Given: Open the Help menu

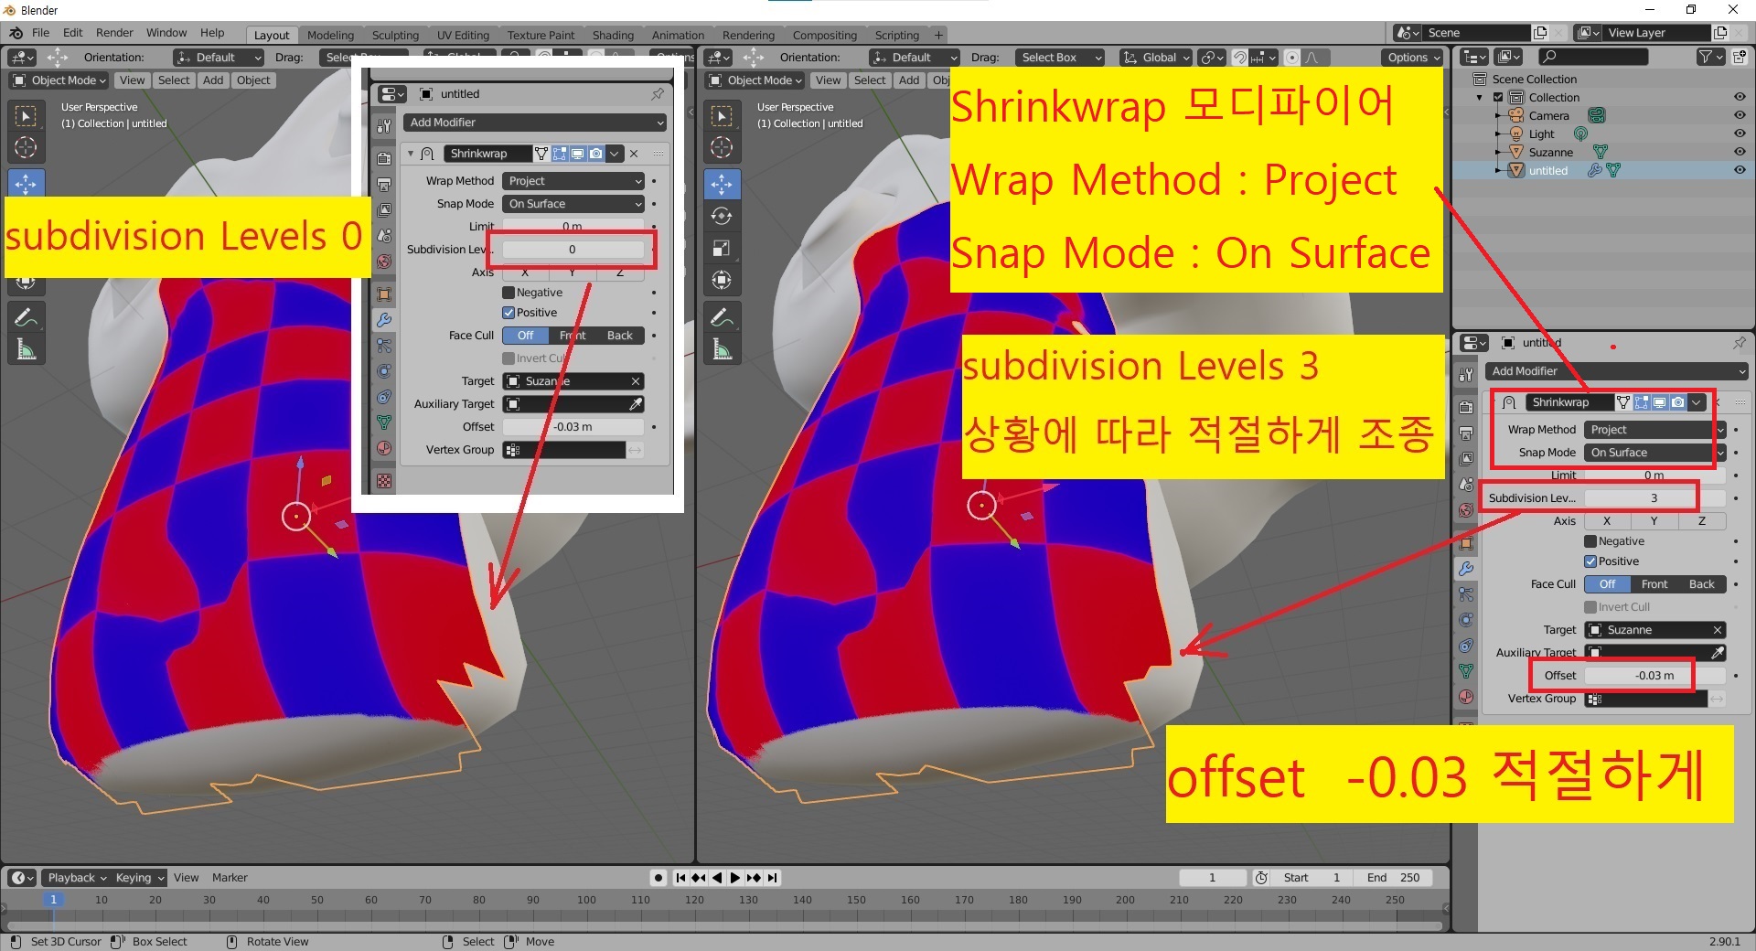Looking at the screenshot, I should point(212,33).
